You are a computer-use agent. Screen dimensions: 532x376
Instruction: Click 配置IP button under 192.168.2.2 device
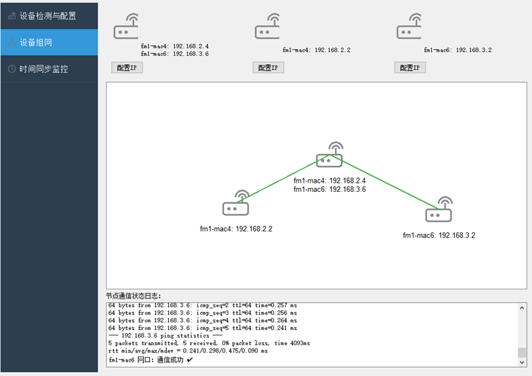268,67
